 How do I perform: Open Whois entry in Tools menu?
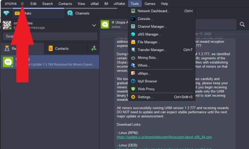(x=162, y=65)
